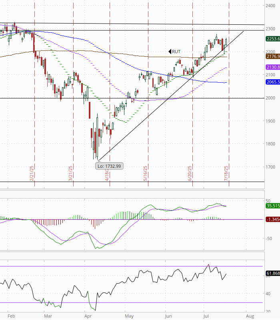This screenshot has width=280, height=320.
Task: Click the Feb month label
Action: click(12, 316)
